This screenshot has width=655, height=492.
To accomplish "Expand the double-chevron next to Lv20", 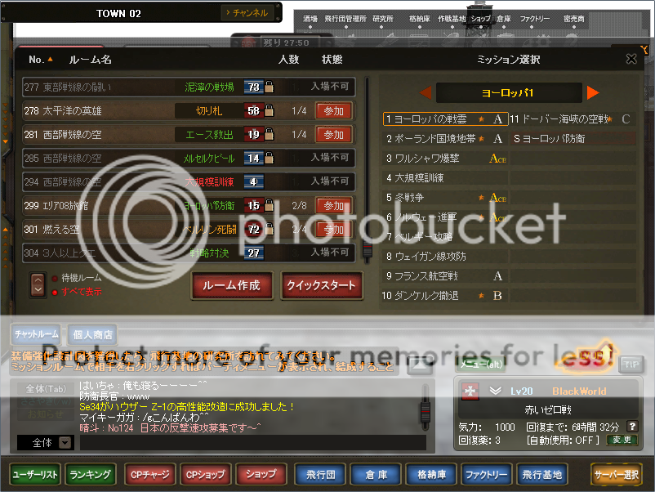I will [495, 391].
